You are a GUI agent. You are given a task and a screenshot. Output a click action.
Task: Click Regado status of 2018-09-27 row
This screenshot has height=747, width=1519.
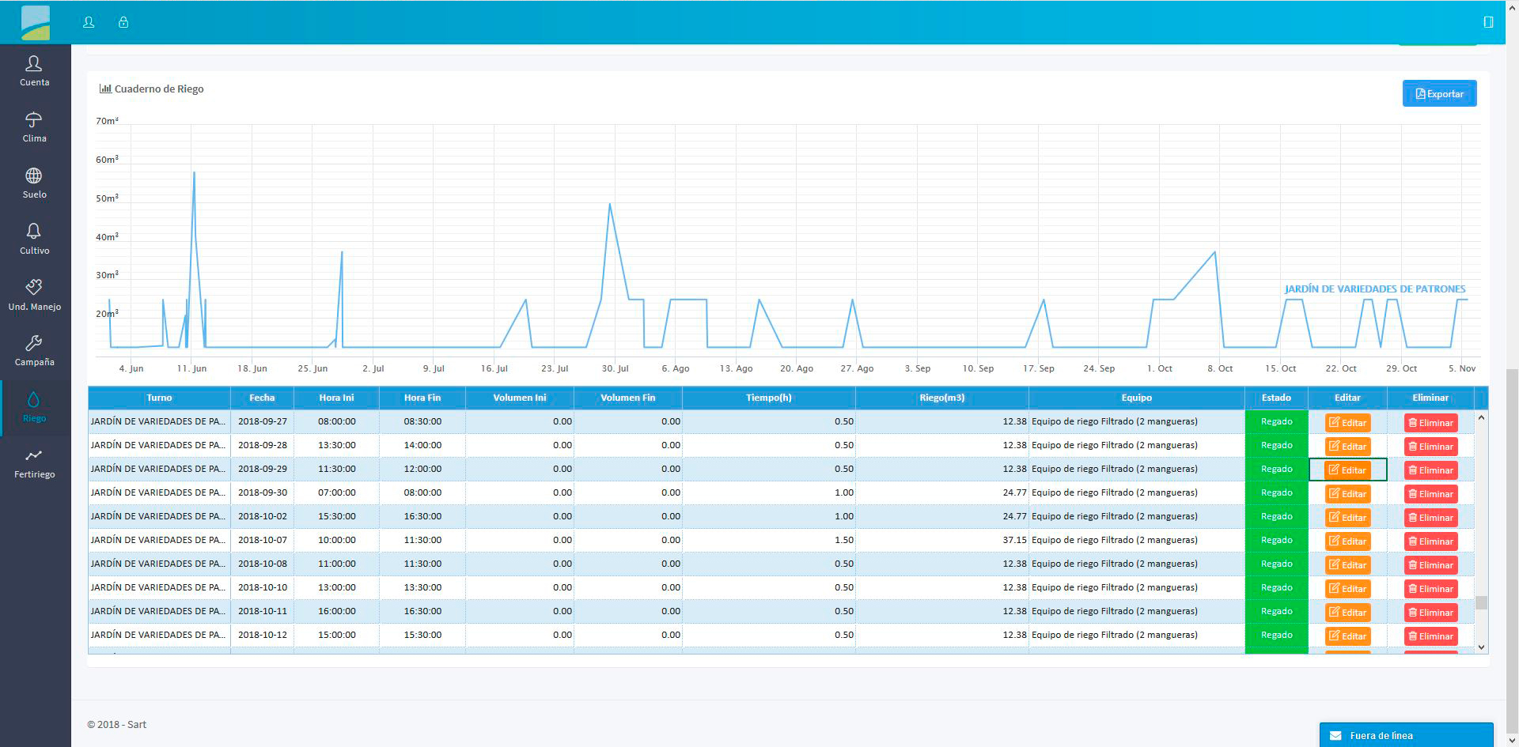point(1276,421)
